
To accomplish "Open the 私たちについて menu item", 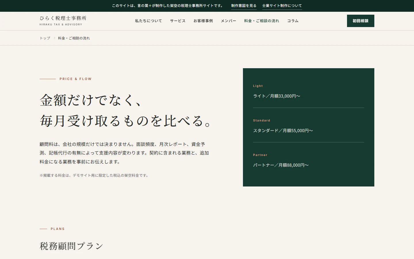I will (x=148, y=21).
